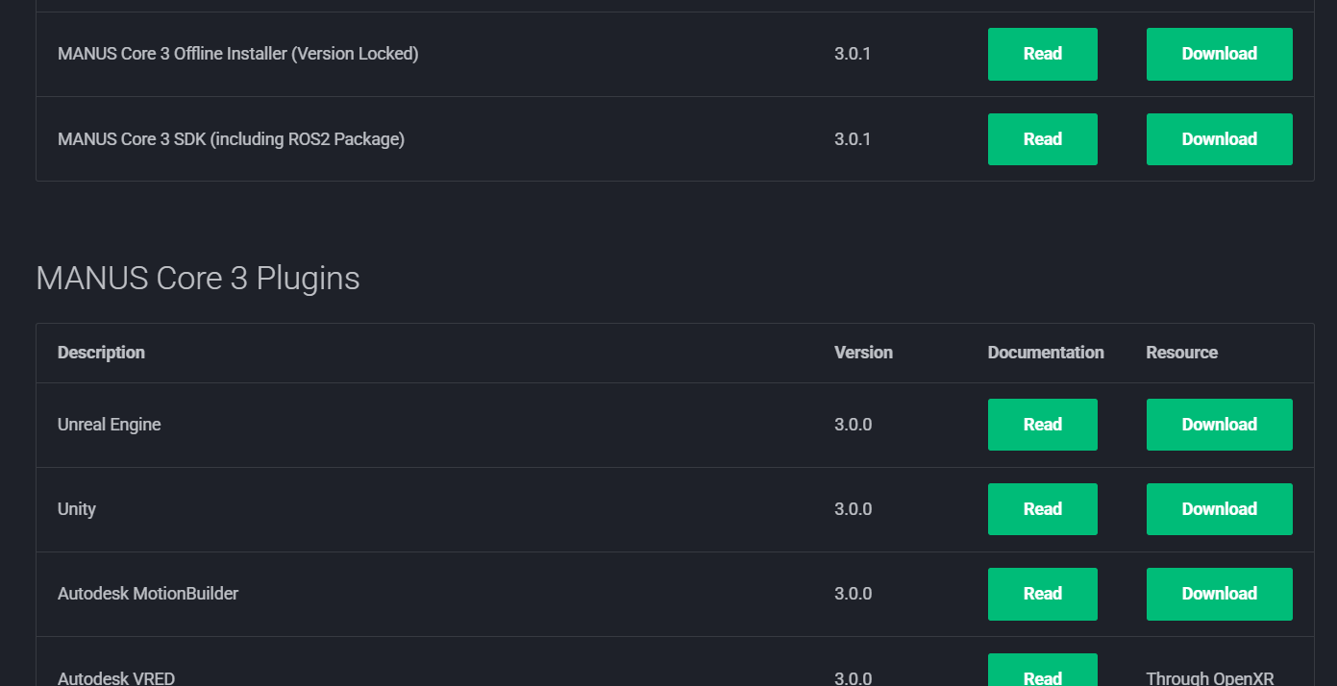Click the Unreal Engine row label

(109, 425)
